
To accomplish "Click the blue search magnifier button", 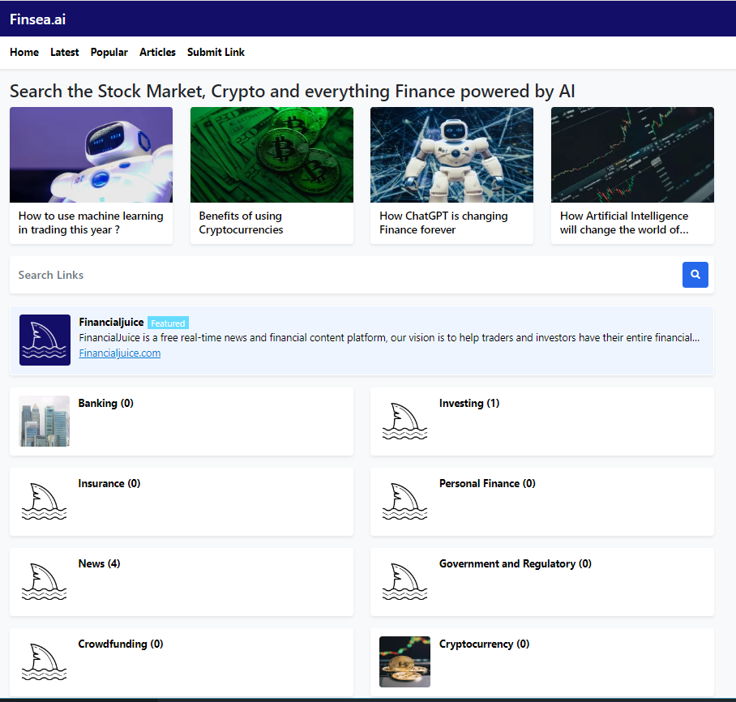I will point(695,275).
